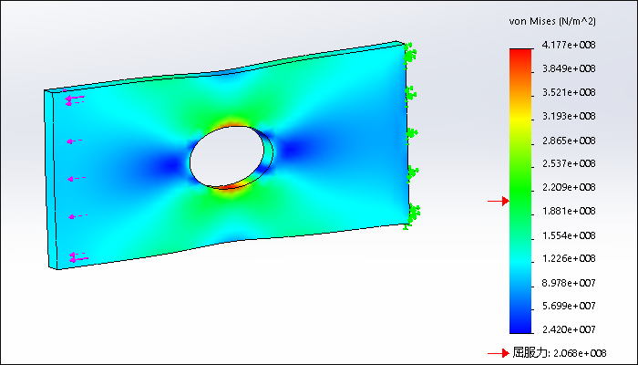The height and width of the screenshot is (365, 638).
Task: Select the 5.699e+007 legend value
Action: (x=569, y=306)
